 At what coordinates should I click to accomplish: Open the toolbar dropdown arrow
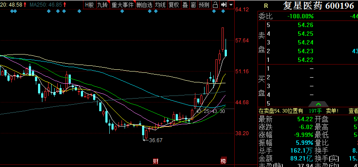(231, 5)
